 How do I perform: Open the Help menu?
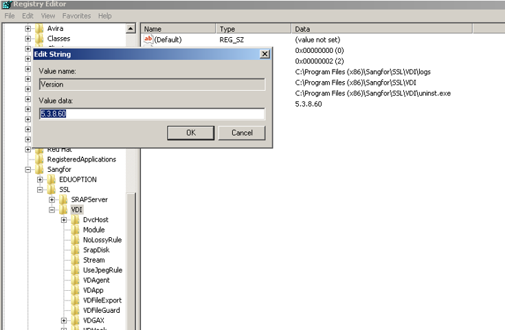tap(104, 16)
